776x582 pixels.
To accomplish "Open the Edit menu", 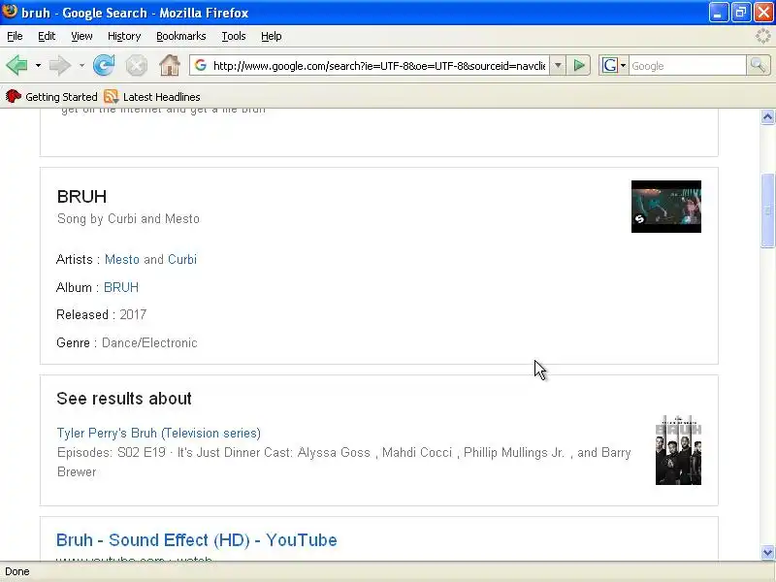I will pyautogui.click(x=47, y=36).
